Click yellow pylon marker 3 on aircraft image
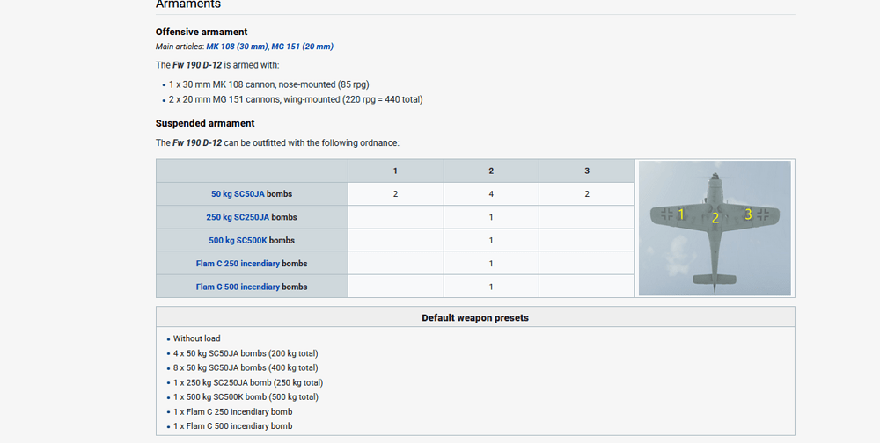This screenshot has height=443, width=880. tap(748, 214)
